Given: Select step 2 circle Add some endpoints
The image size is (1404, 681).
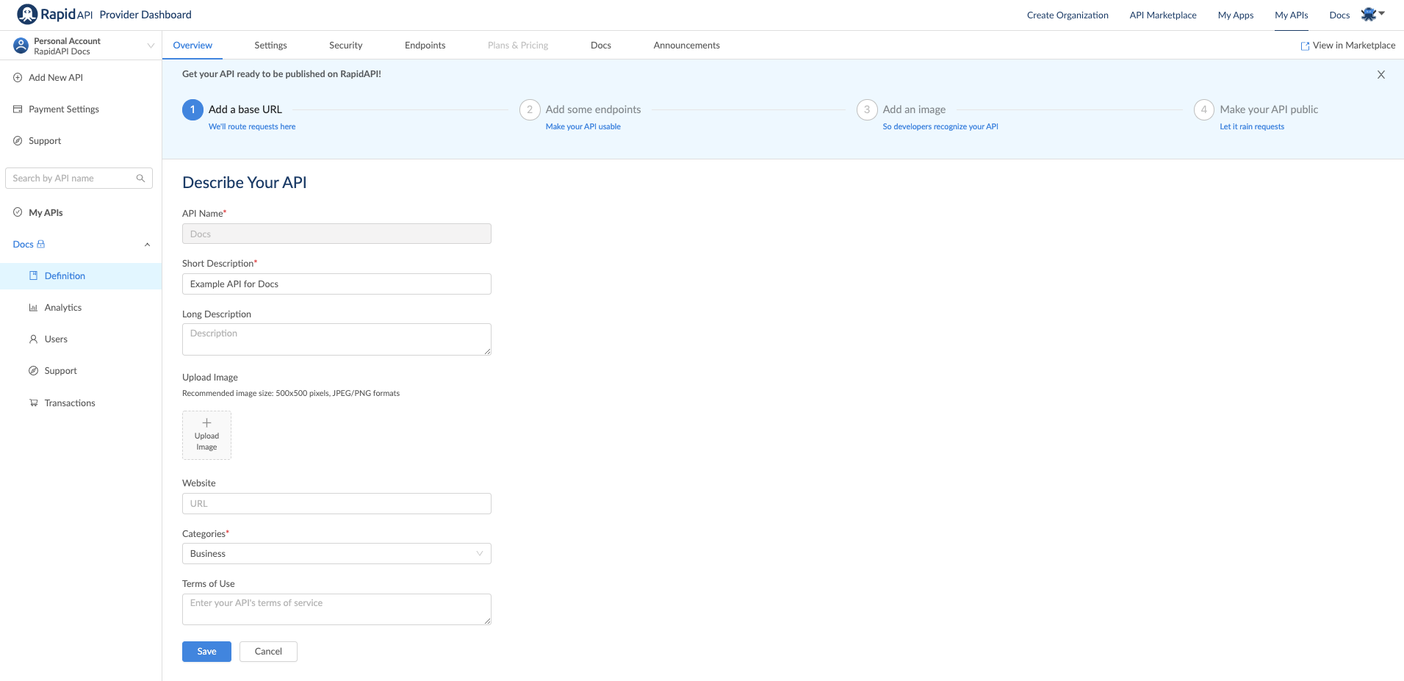Looking at the screenshot, I should coord(530,109).
